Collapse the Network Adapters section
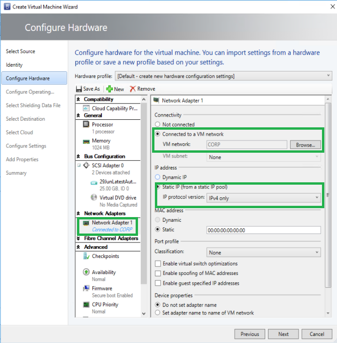 (78, 213)
